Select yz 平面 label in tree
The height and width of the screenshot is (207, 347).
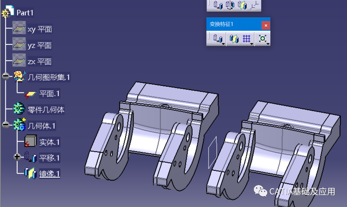(40, 45)
